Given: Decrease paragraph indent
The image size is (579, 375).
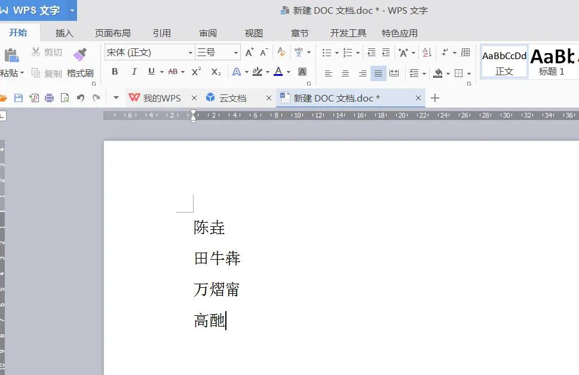Looking at the screenshot, I should [x=372, y=53].
